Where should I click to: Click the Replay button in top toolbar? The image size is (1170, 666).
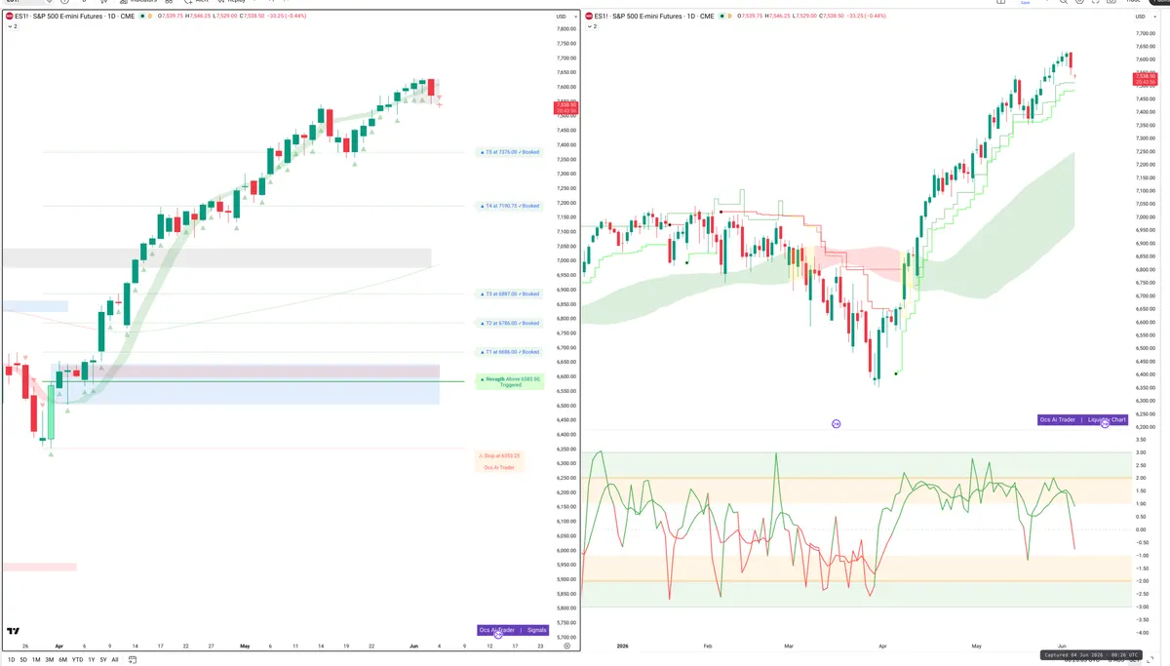[x=234, y=2]
